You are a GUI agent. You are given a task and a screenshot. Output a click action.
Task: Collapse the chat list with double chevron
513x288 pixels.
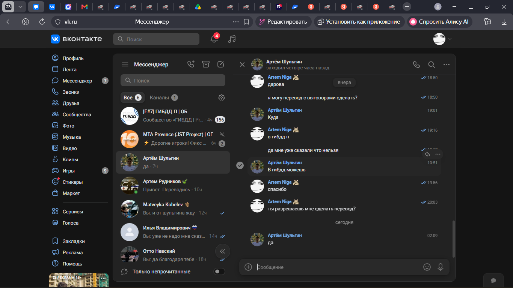(x=223, y=251)
